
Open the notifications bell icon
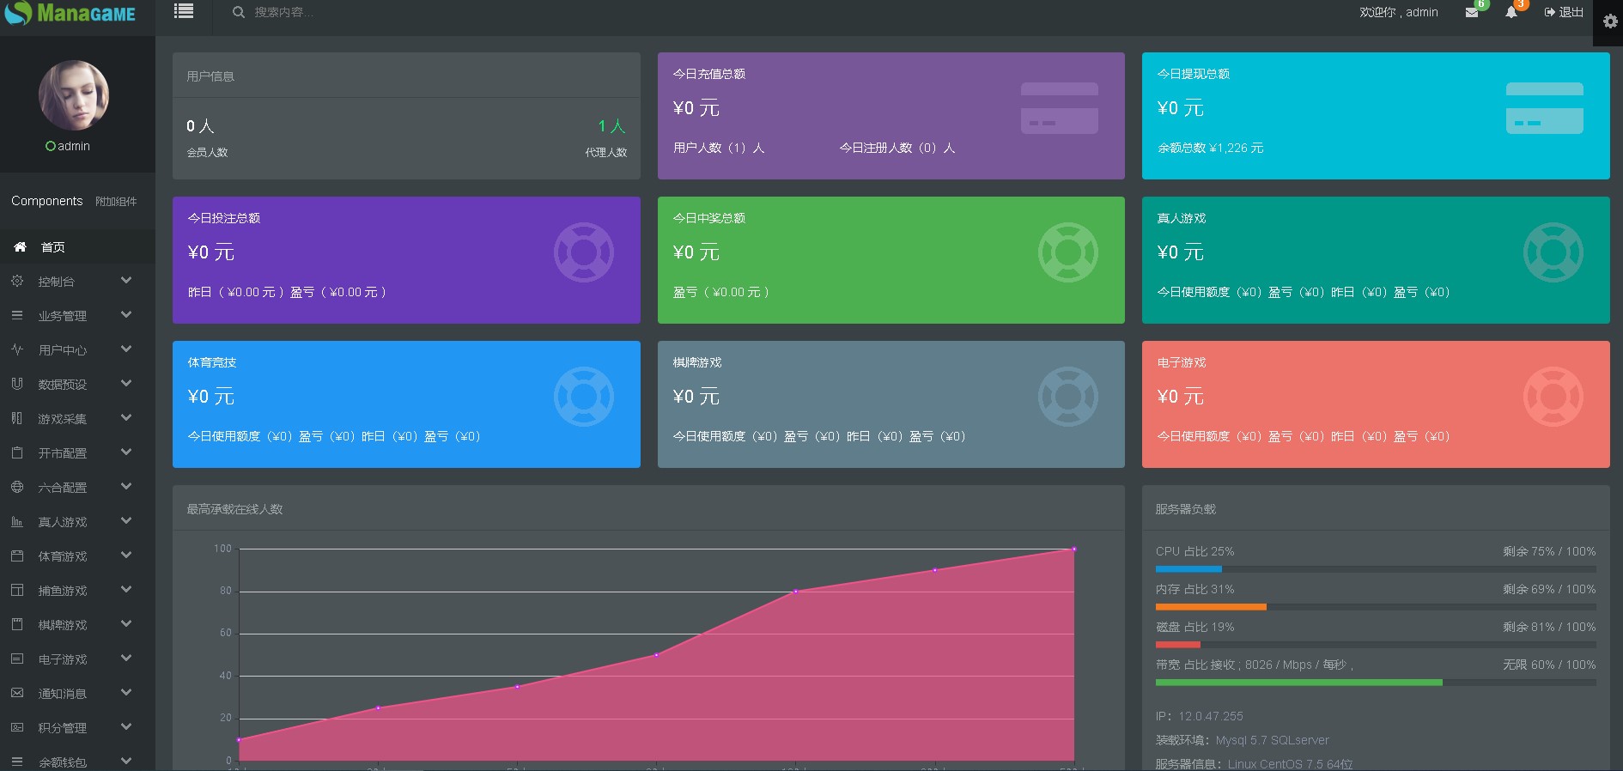[1511, 13]
